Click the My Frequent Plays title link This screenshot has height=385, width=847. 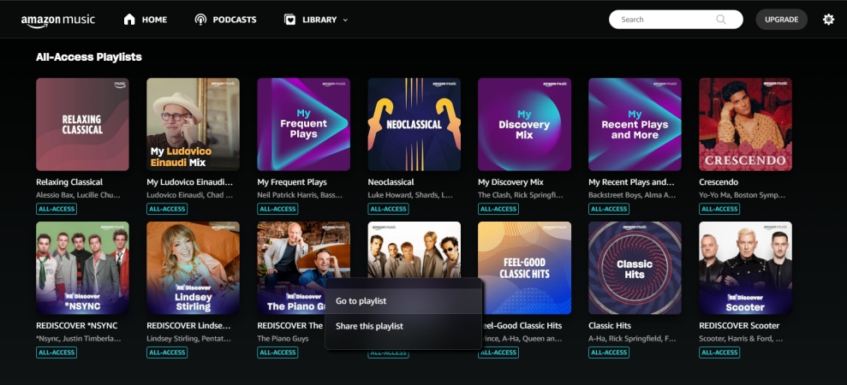tap(292, 182)
